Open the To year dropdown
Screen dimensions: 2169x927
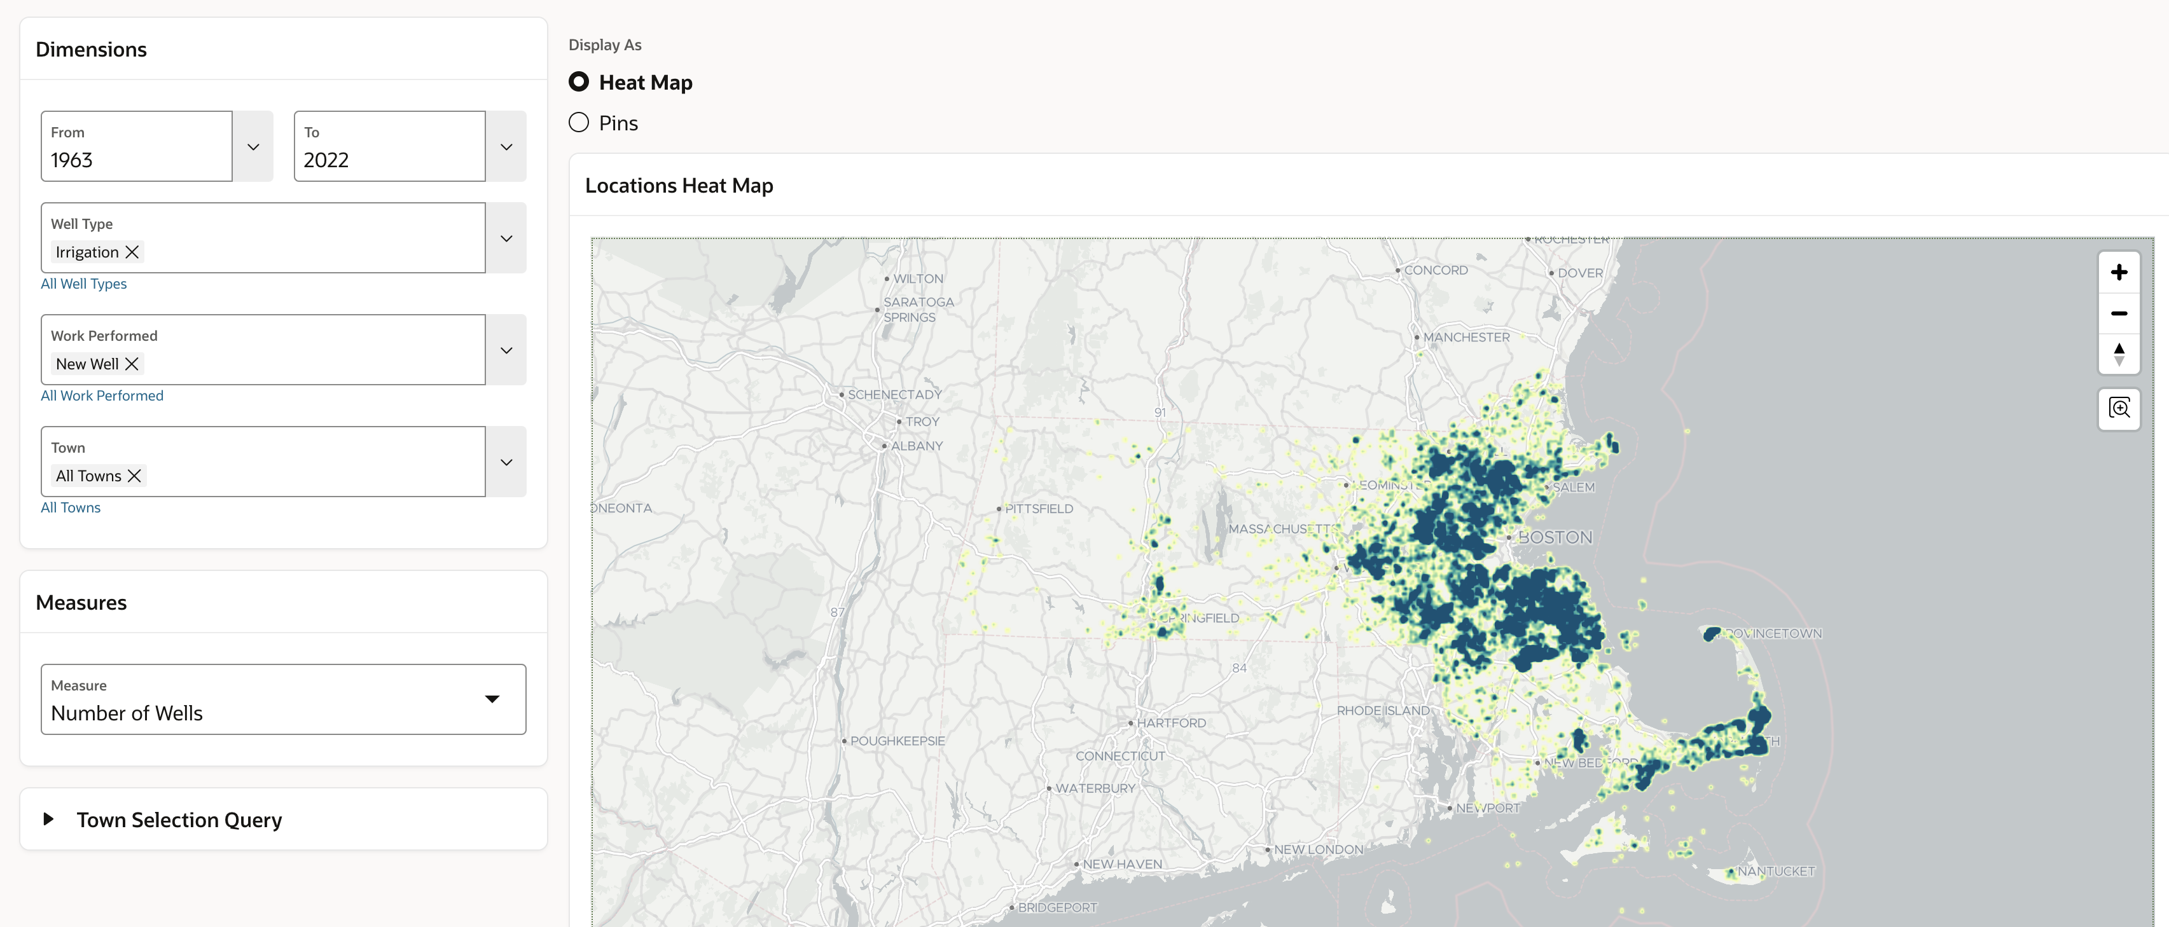coord(506,146)
